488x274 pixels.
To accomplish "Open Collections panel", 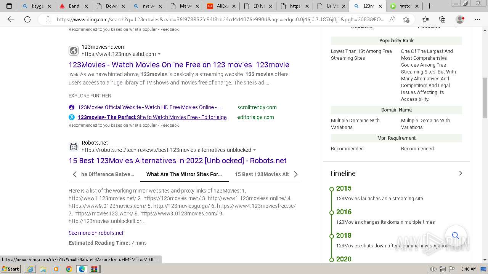I will tap(442, 19).
